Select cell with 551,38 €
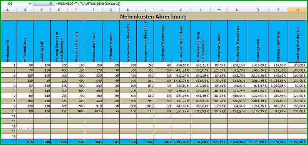Screen dimensions: 308x145 click(x=181, y=111)
